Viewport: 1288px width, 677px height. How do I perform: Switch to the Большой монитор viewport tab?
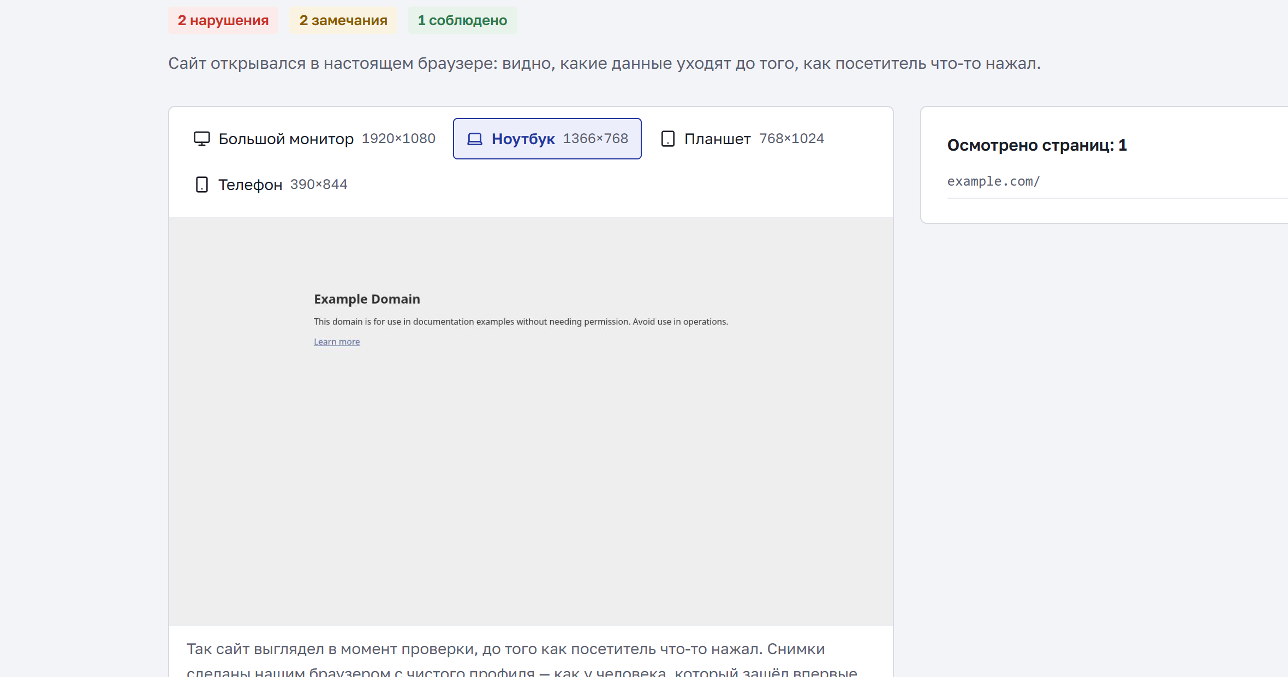tap(314, 139)
